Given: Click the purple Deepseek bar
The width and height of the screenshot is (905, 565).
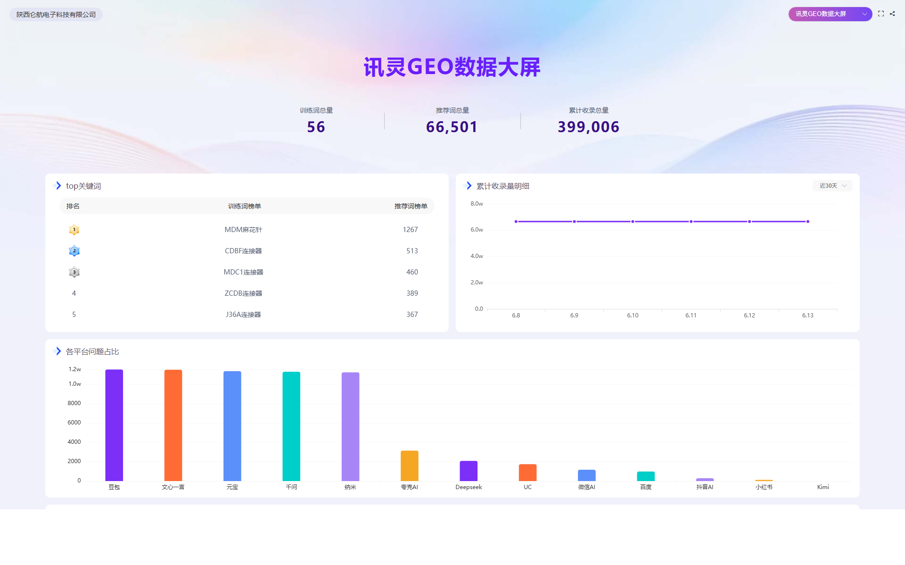Looking at the screenshot, I should 469,471.
